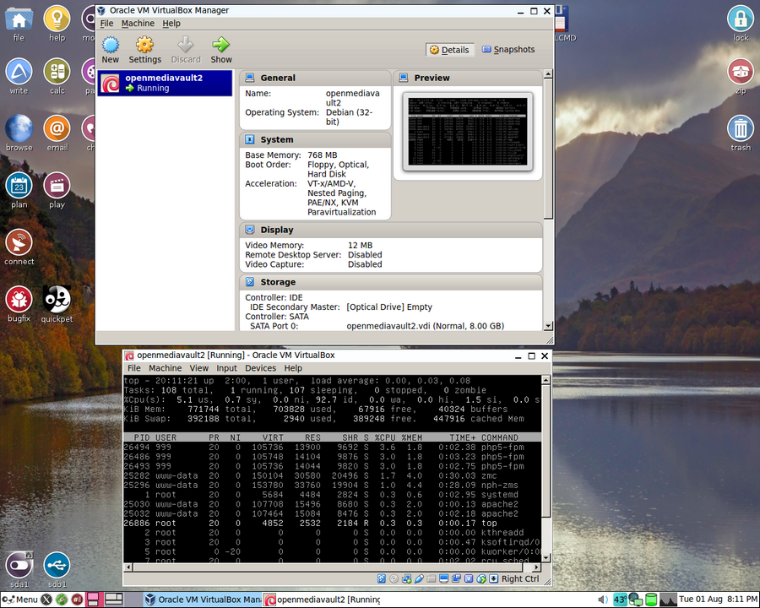
Task: Collapse the Preview section header
Action: click(x=468, y=78)
